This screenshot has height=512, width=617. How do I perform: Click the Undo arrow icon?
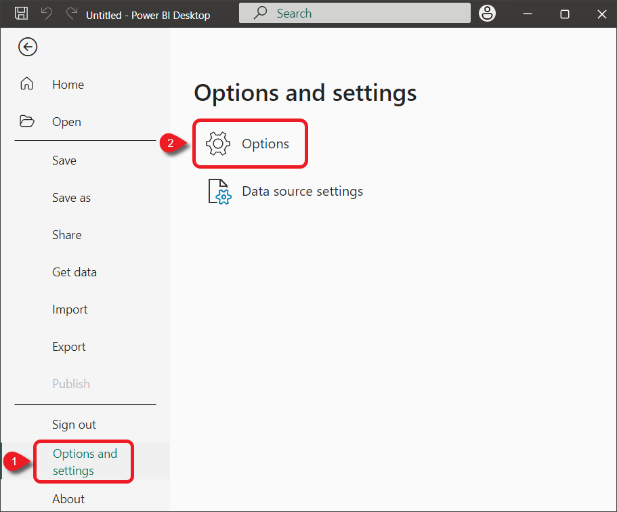click(47, 14)
